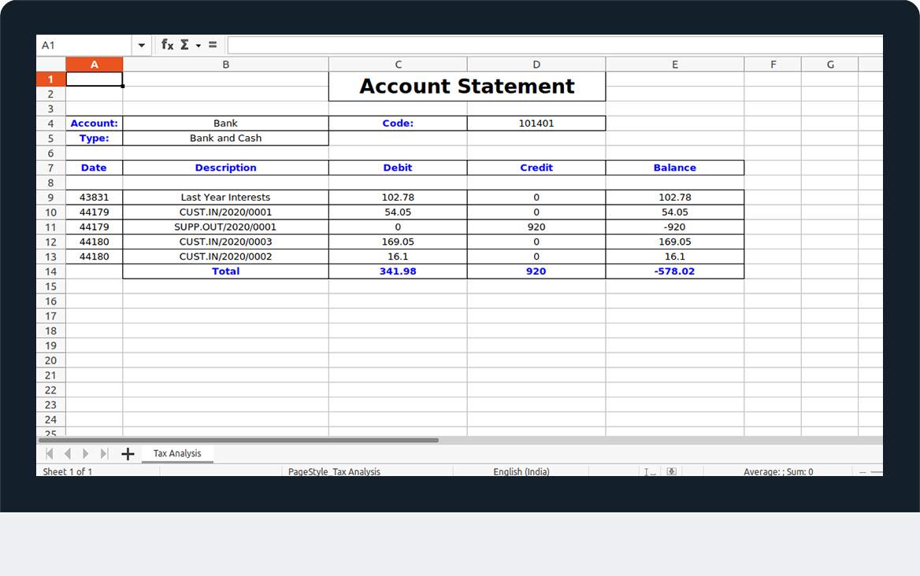The height and width of the screenshot is (576, 920).
Task: Click the CUST.IN/2020/0002 cell
Action: [x=226, y=257]
